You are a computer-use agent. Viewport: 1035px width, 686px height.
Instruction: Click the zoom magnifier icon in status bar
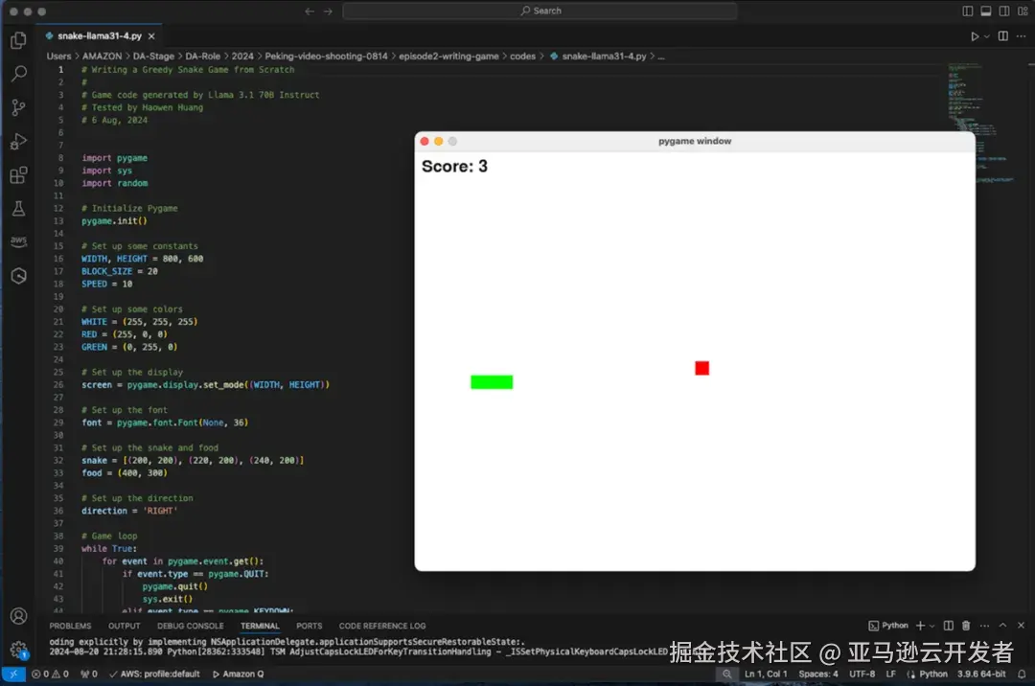tap(726, 675)
